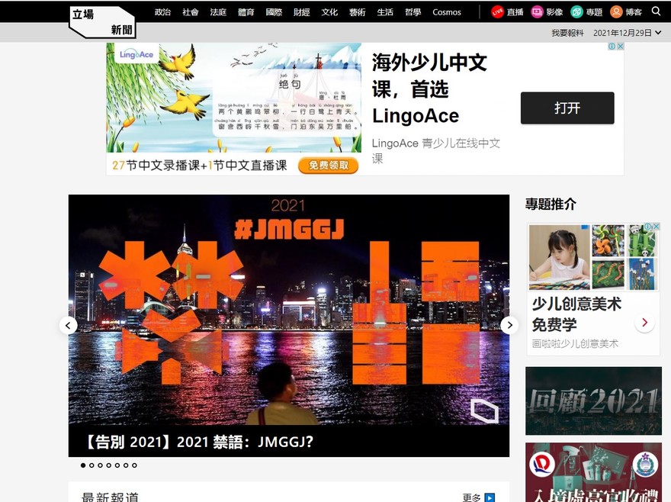Click the orange 免费领取 button
Viewport: 671px width, 502px height.
pos(329,166)
